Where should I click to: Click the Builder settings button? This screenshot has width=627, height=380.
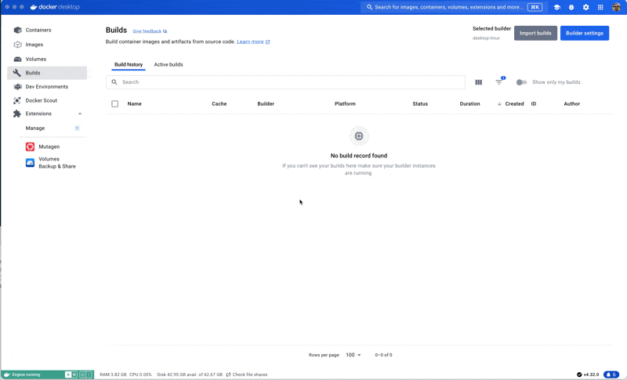pyautogui.click(x=584, y=33)
